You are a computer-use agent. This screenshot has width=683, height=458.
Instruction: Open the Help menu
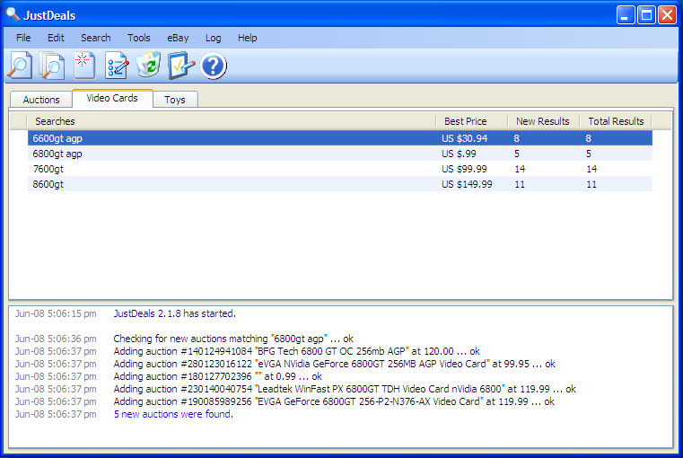coord(248,38)
